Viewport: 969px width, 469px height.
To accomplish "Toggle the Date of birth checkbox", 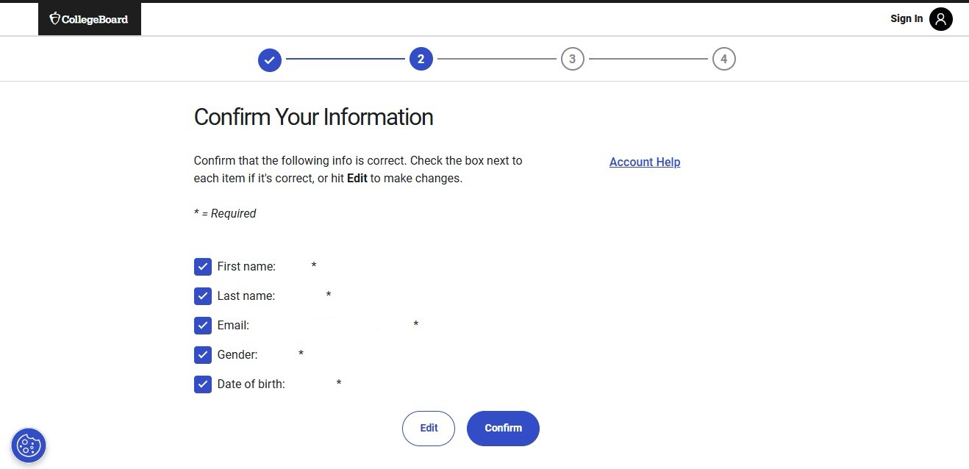I will click(203, 384).
